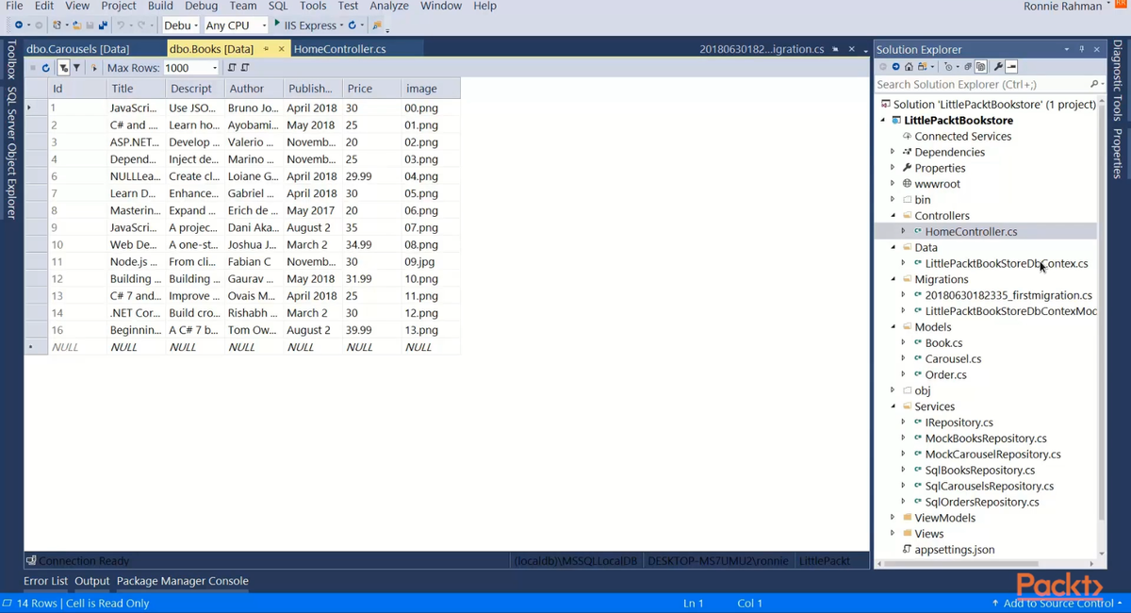Toggle Show All Files in Solution Explorer
This screenshot has height=613, width=1131.
coord(981,67)
